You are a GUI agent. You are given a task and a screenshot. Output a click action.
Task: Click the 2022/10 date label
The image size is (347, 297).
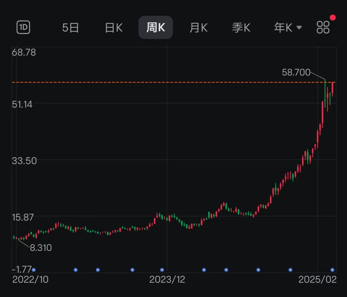[x=30, y=279]
